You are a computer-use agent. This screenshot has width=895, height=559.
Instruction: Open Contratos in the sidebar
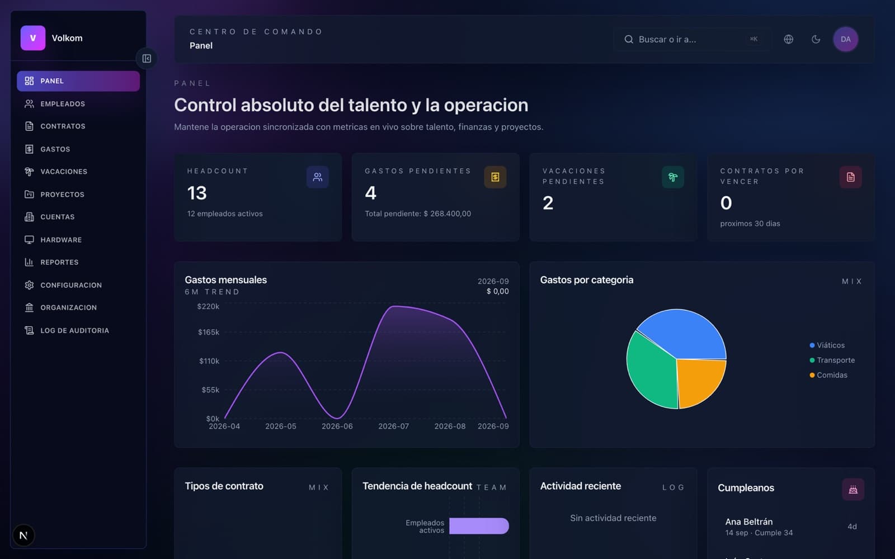pos(78,126)
